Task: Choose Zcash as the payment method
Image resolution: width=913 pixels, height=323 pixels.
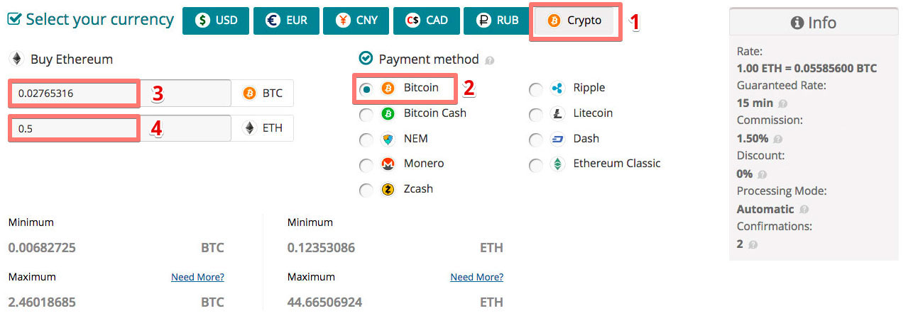Action: coord(366,191)
